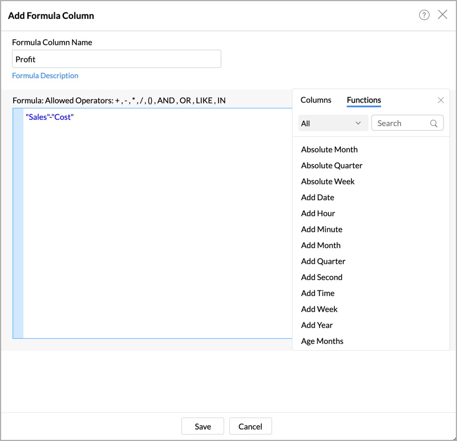Close the Add Formula Column dialog
457x441 pixels.
pyautogui.click(x=443, y=15)
